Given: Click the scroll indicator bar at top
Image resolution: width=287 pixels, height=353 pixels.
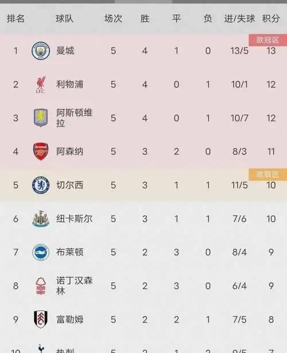Looking at the screenshot, I should tap(143, 2).
